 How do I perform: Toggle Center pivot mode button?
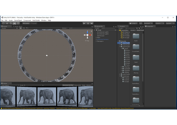[26, 23]
